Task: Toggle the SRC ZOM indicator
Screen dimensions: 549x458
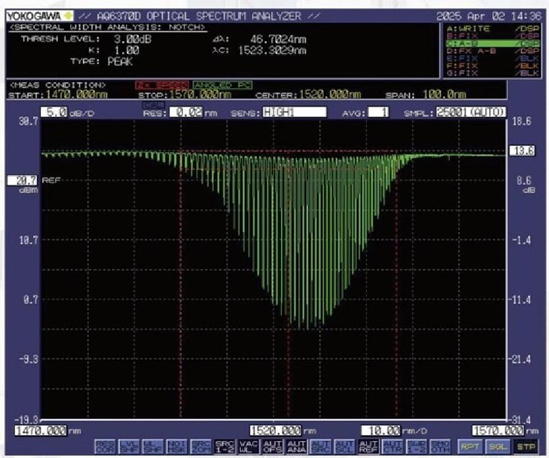Action: 201,447
